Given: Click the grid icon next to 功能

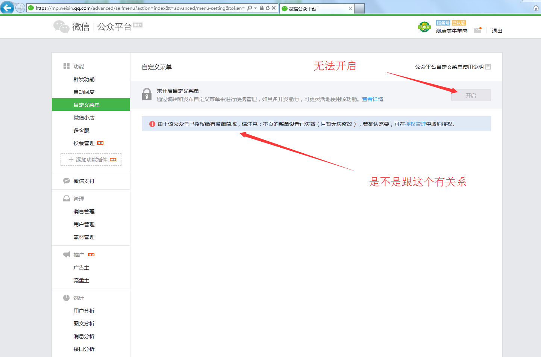Looking at the screenshot, I should 66,66.
